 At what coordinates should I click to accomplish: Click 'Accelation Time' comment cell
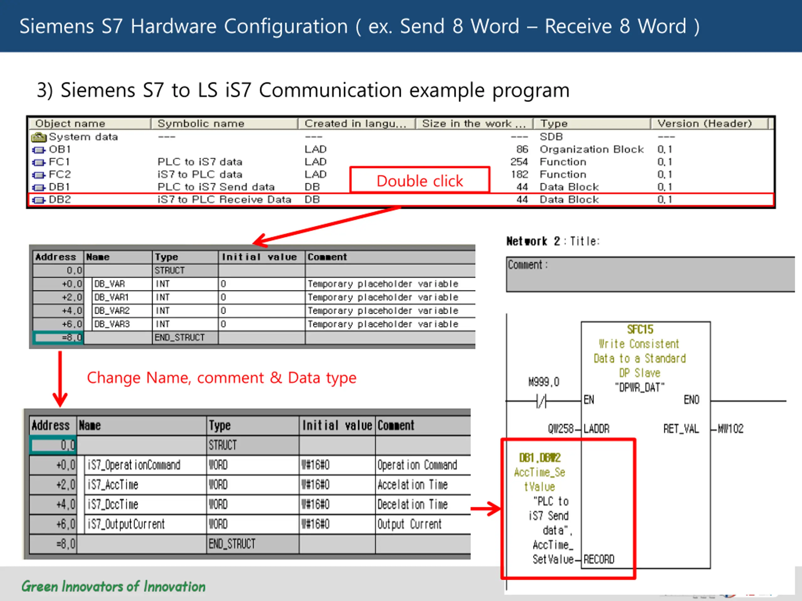(x=423, y=485)
